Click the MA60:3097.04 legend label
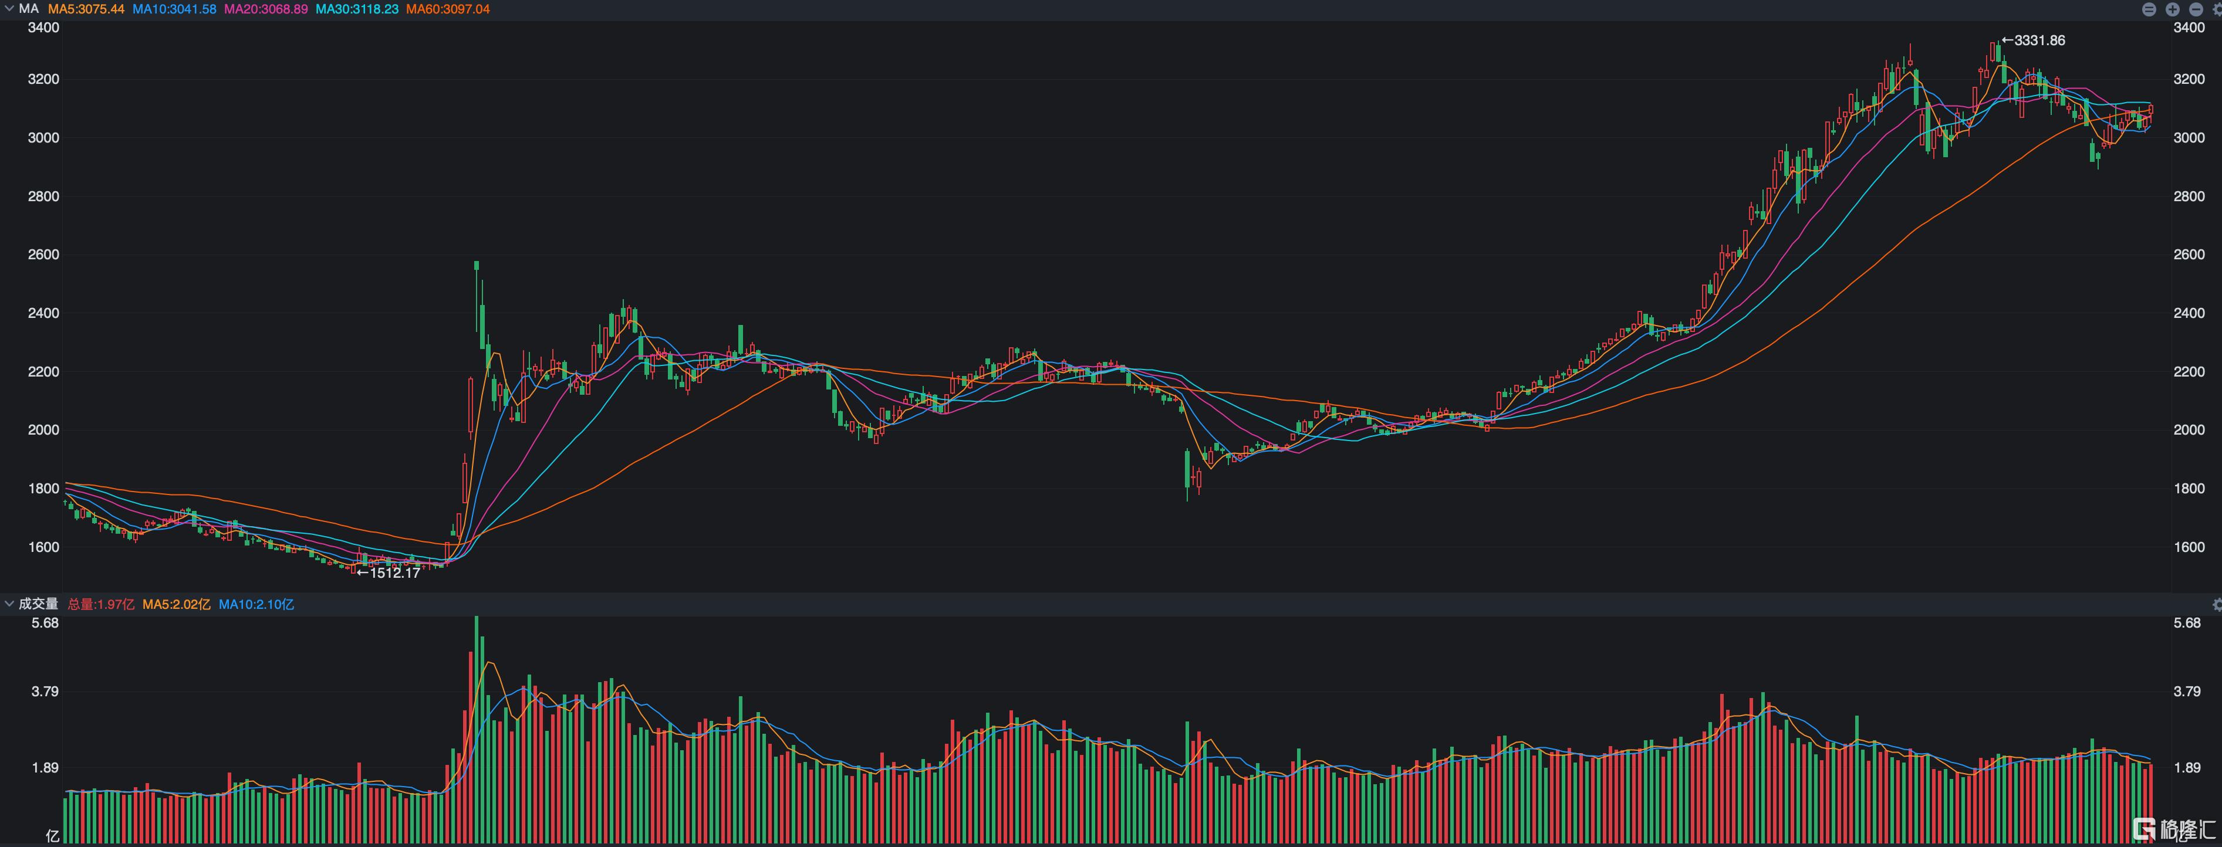This screenshot has width=2222, height=847. (x=448, y=9)
